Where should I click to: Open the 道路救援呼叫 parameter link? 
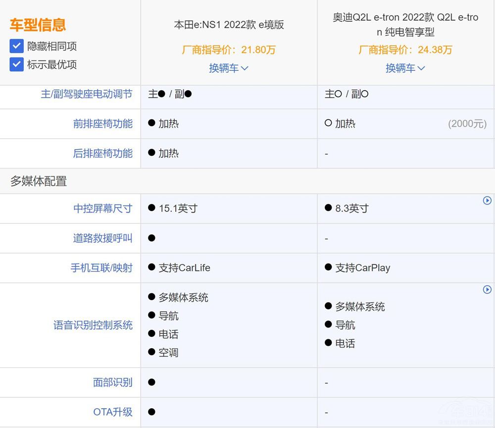tap(102, 238)
